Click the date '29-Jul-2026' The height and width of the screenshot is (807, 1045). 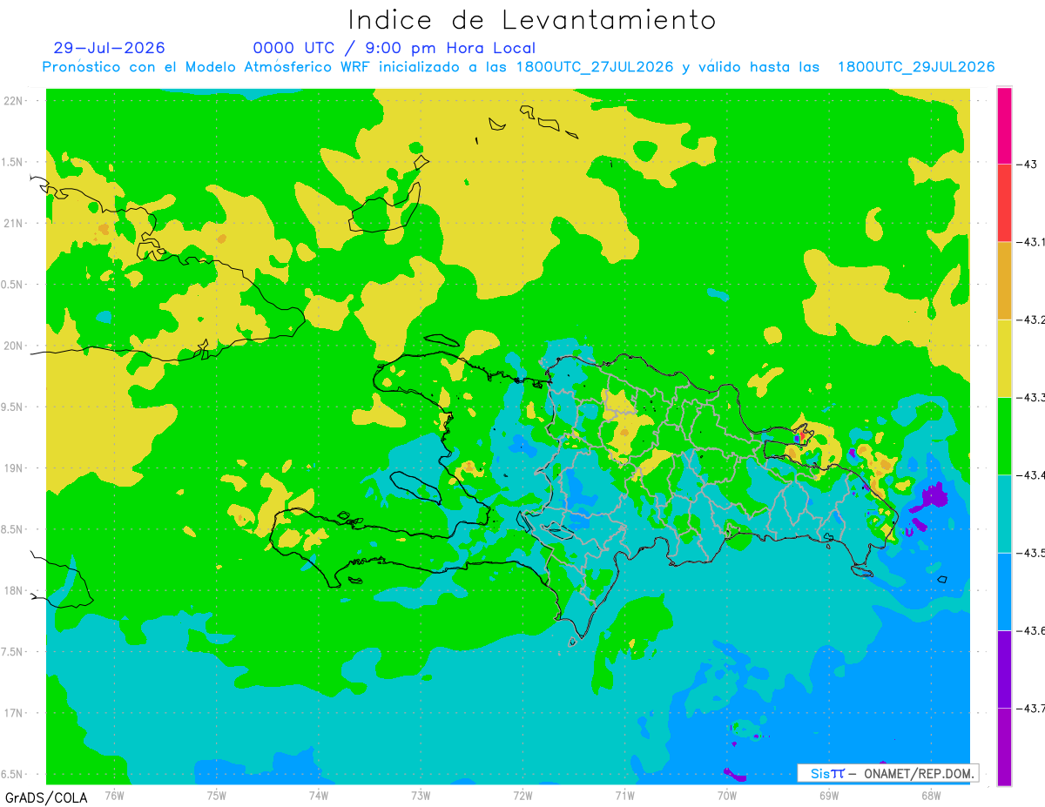(110, 48)
